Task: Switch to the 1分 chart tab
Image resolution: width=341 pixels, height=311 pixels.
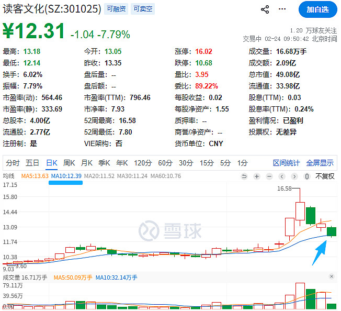Action: (x=242, y=163)
